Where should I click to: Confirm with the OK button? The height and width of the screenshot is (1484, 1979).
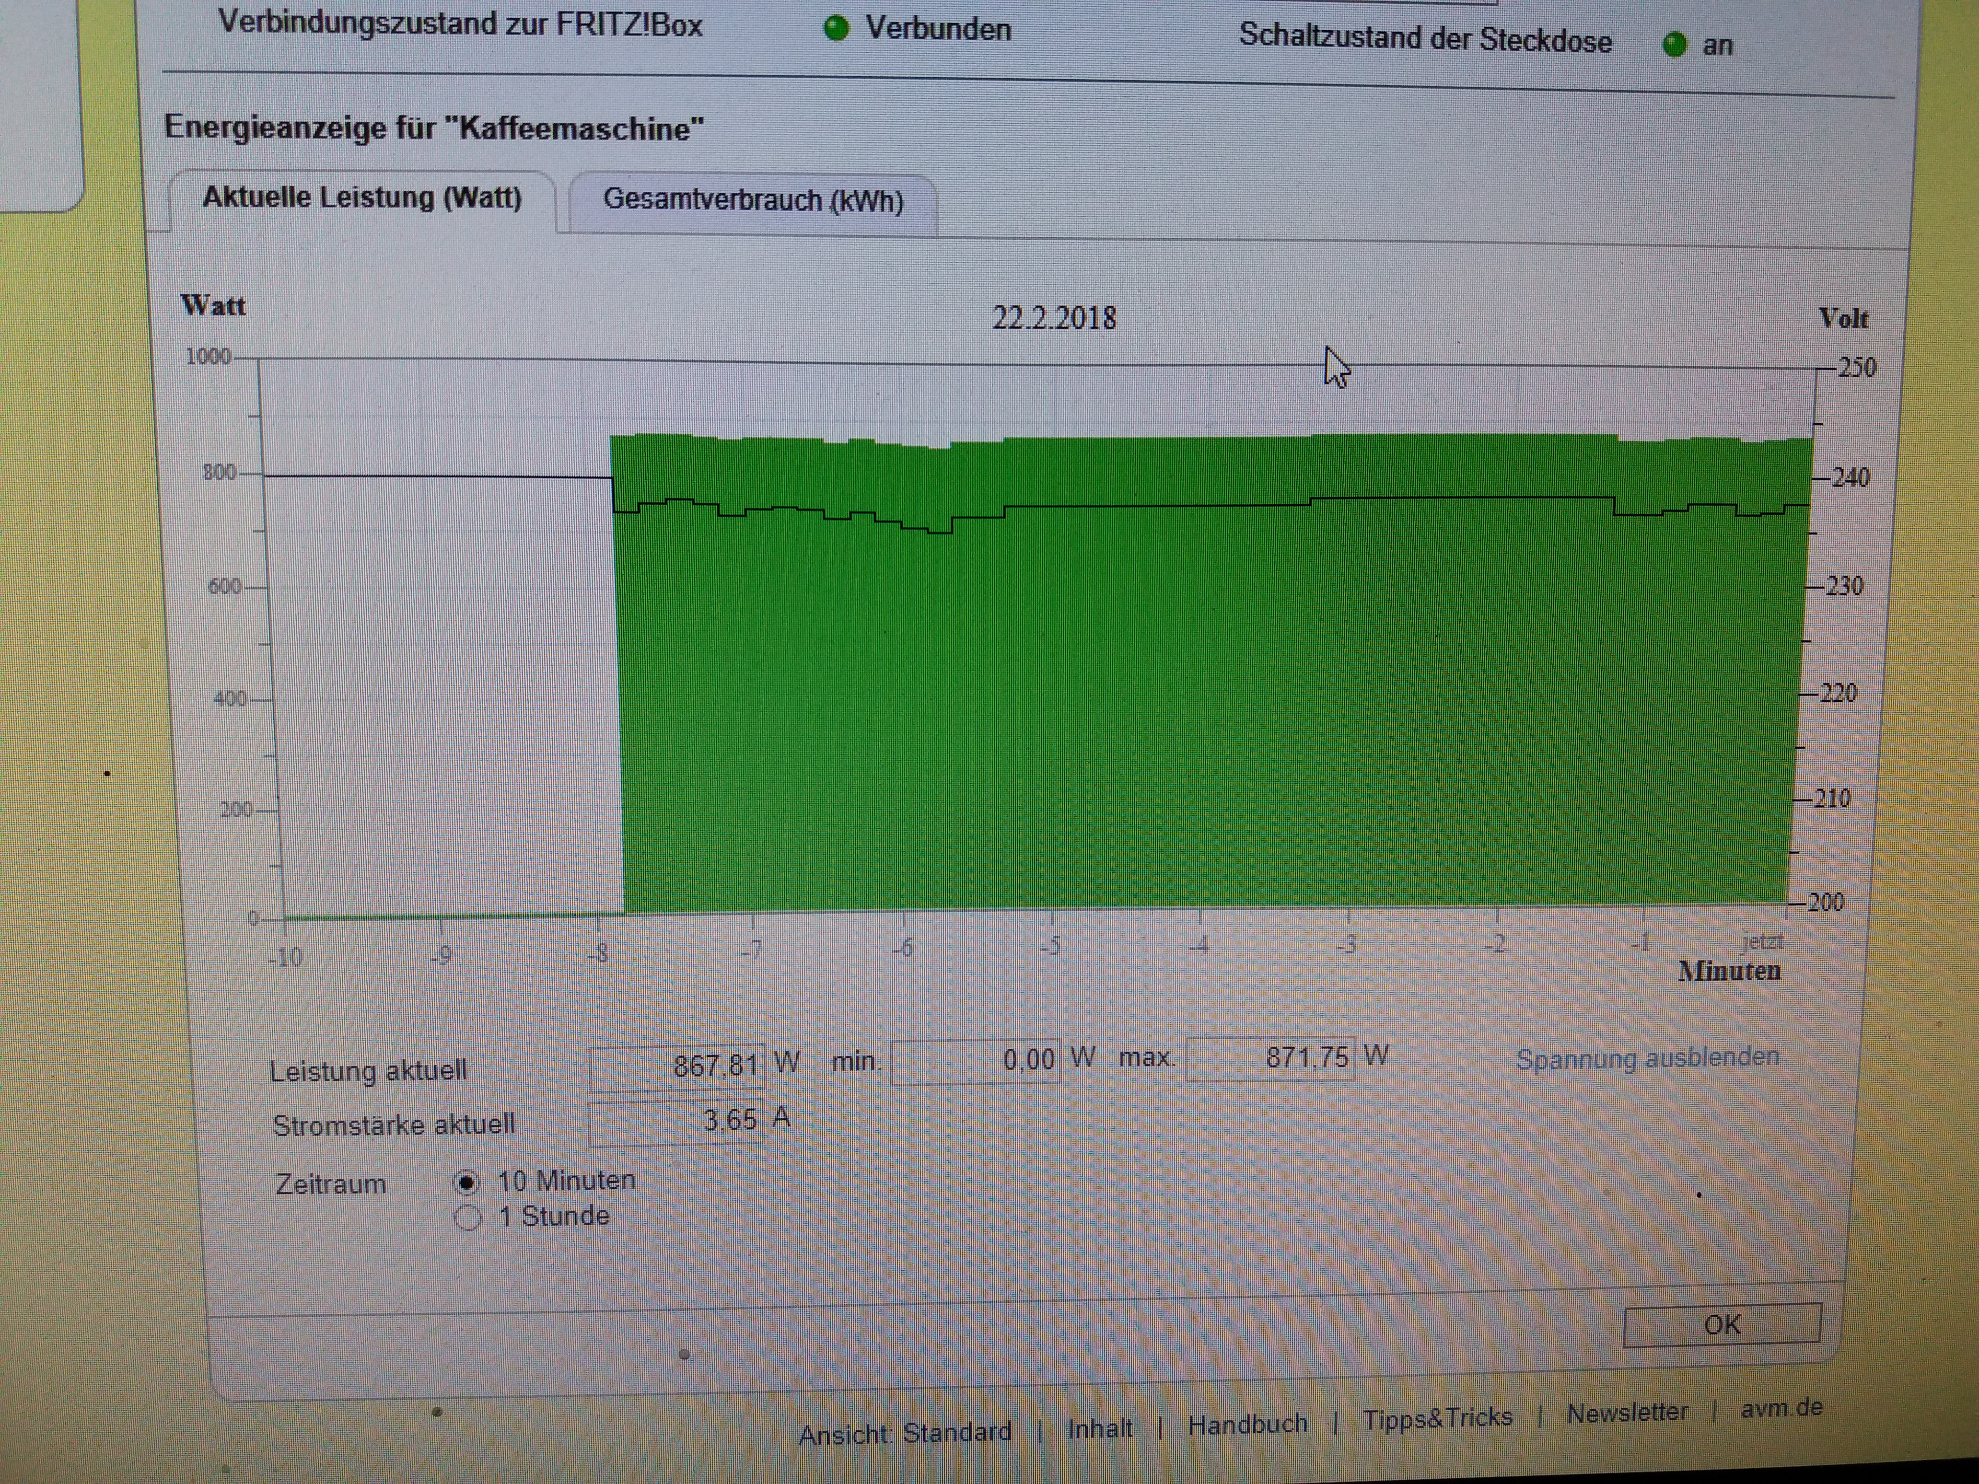(x=1722, y=1325)
